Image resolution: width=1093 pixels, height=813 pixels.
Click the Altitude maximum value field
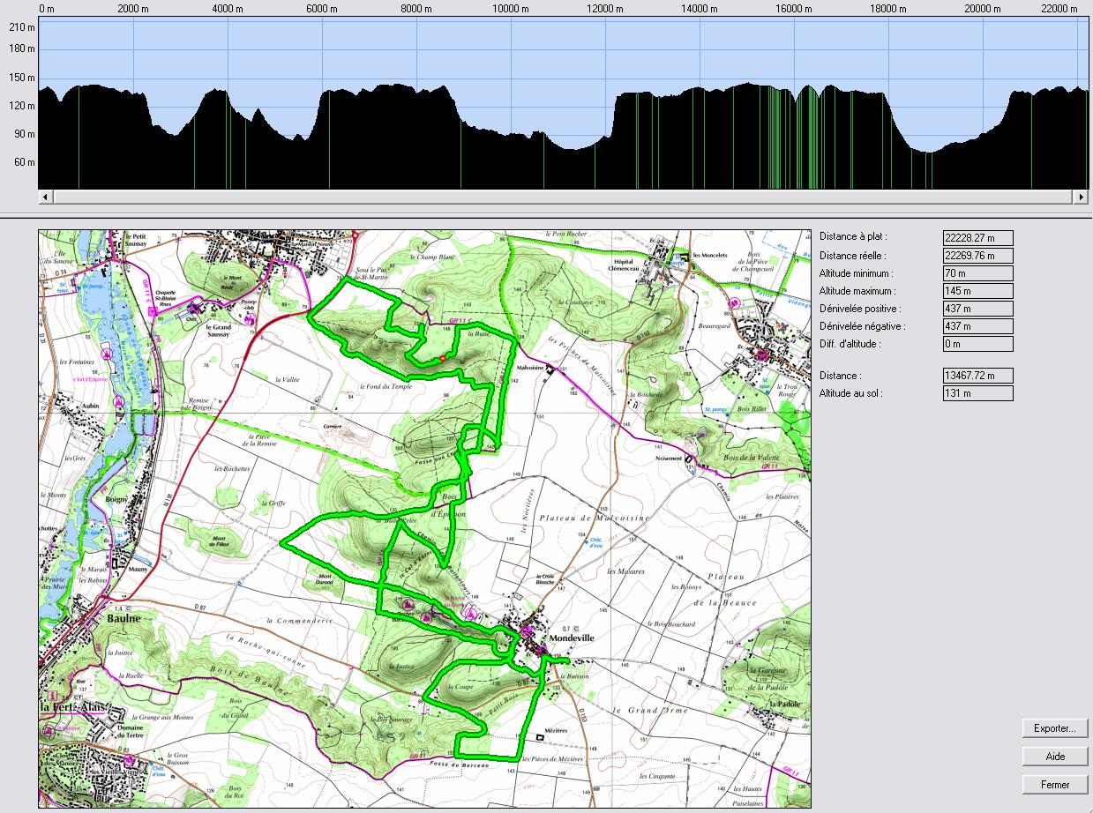tap(978, 291)
